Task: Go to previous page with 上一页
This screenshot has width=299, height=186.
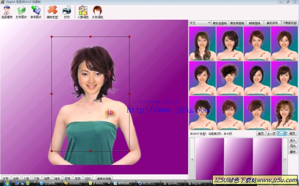Action: pyautogui.click(x=271, y=134)
